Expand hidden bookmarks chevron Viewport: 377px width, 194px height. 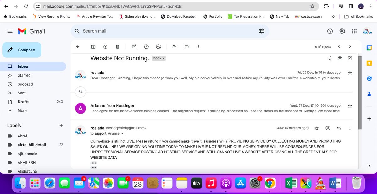(333, 16)
